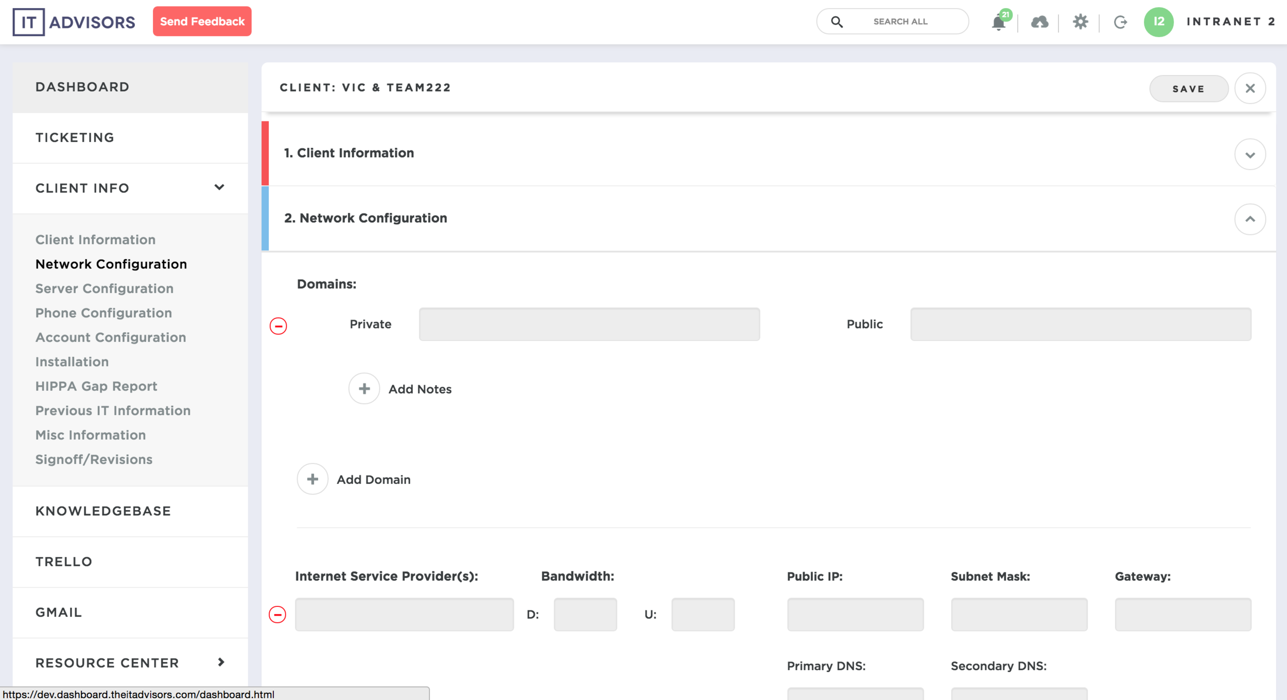
Task: Click the Public domain input field
Action: click(1081, 324)
